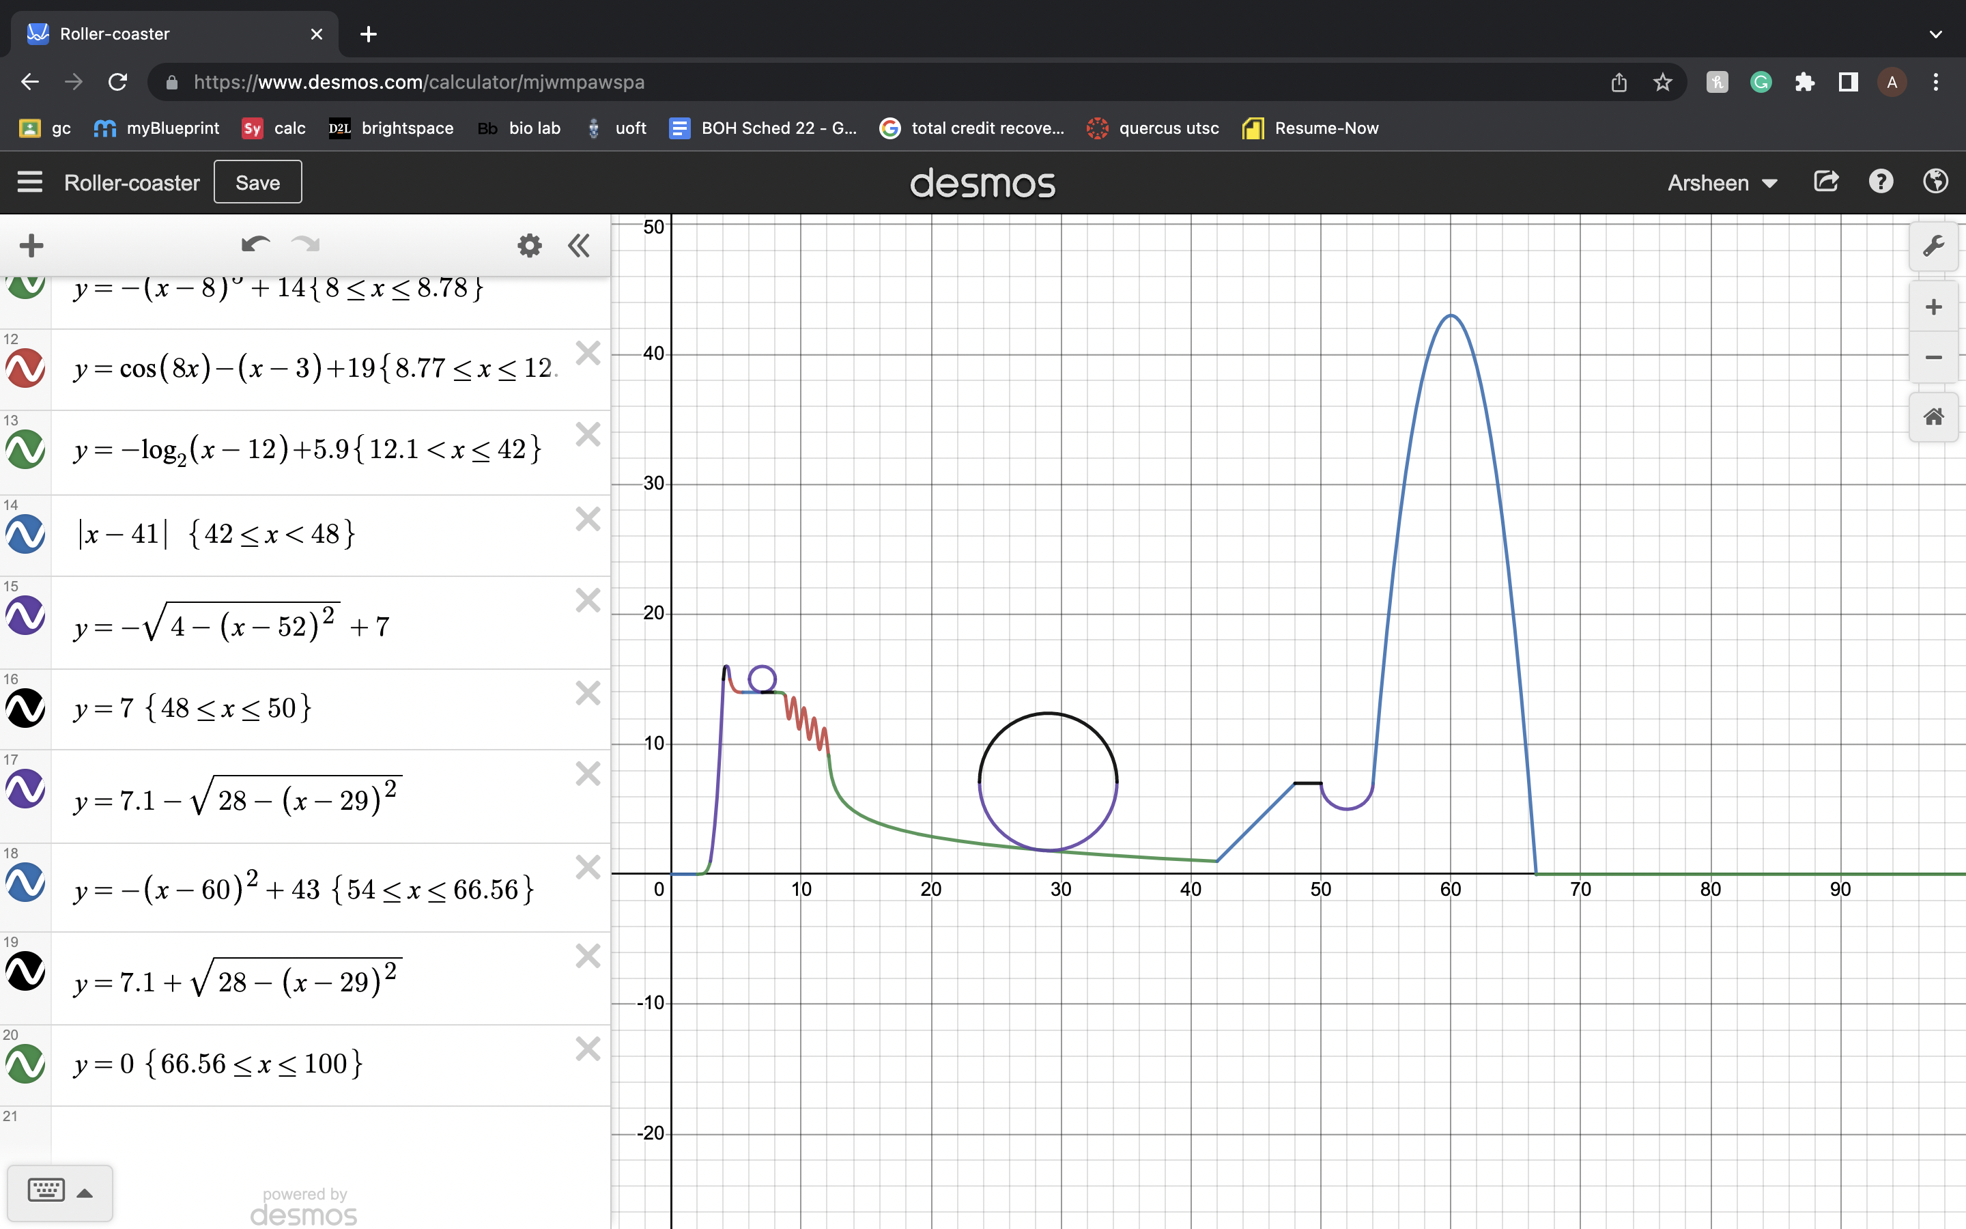Hide the y = 7 line in expression 16

(25, 709)
